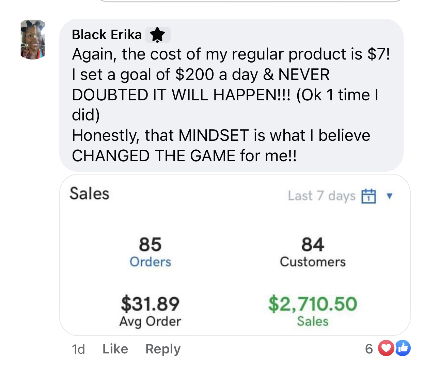Image resolution: width=423 pixels, height=365 pixels.
Task: Click the Avg Order label
Action: [150, 321]
